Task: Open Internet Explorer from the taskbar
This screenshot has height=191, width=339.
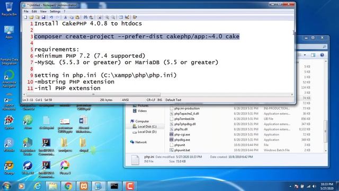Action: point(38,186)
